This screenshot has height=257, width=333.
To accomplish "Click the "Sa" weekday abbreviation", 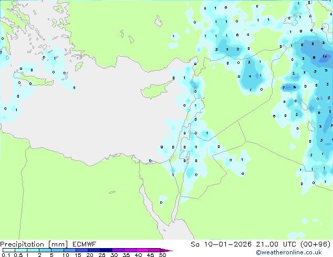I will 195,244.
